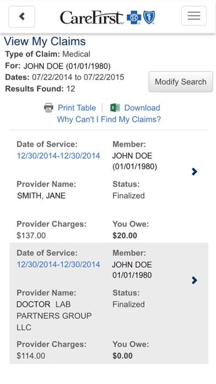
Task: Select the SMITH, JANE provider name
Action: pos(41,196)
